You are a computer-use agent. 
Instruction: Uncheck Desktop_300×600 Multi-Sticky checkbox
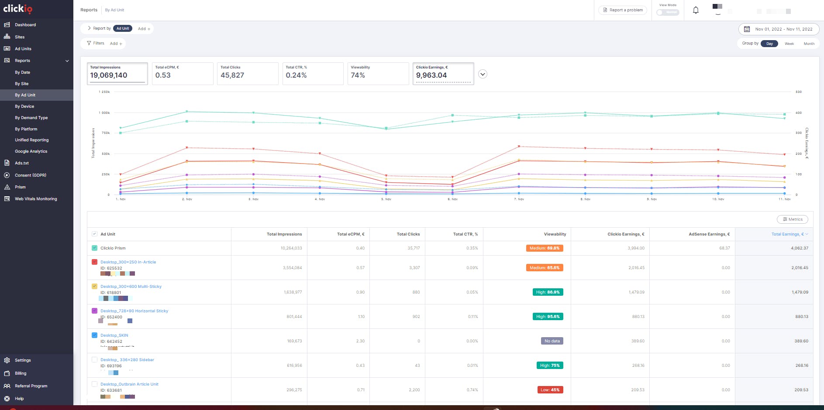[94, 286]
